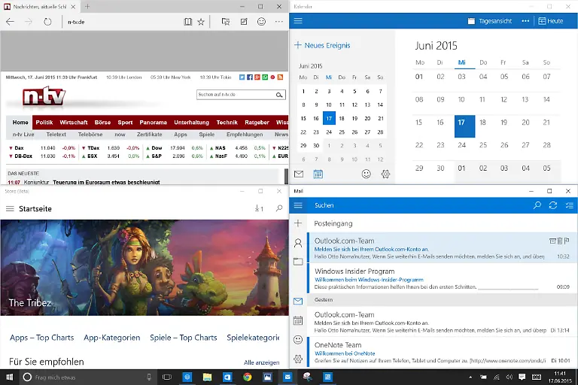Enable selection mode in Mail toolbar
Viewport: 578px width, 385px height.
[x=569, y=205]
